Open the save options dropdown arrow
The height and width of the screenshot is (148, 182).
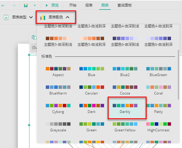pyautogui.click(x=35, y=5)
